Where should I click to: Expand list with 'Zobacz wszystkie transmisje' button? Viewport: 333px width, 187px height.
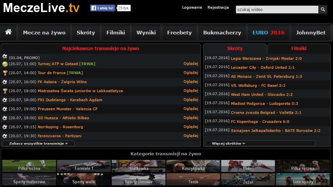click(38, 143)
